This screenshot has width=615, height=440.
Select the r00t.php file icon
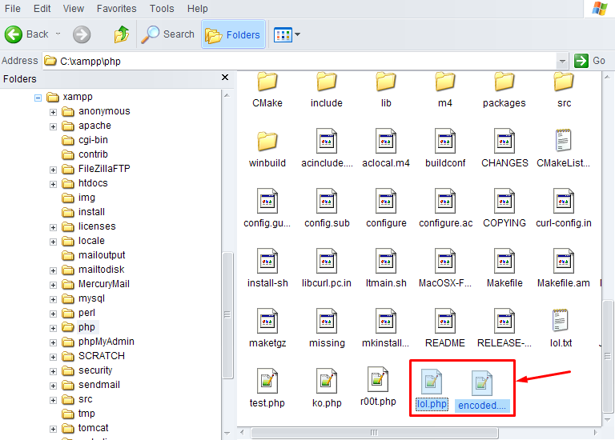click(378, 379)
